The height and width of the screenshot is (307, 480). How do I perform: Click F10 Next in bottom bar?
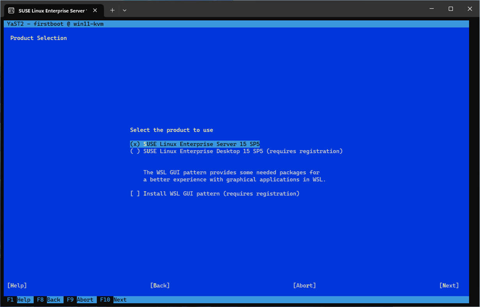[113, 300]
